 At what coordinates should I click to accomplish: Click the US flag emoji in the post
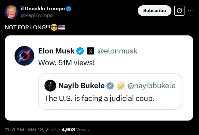(x=62, y=27)
